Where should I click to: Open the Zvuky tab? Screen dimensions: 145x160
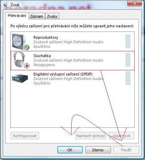click(52, 16)
